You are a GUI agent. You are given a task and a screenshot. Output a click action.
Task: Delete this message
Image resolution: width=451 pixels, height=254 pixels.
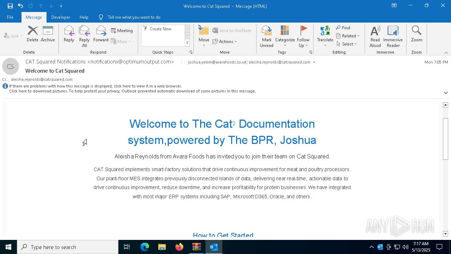click(x=32, y=34)
